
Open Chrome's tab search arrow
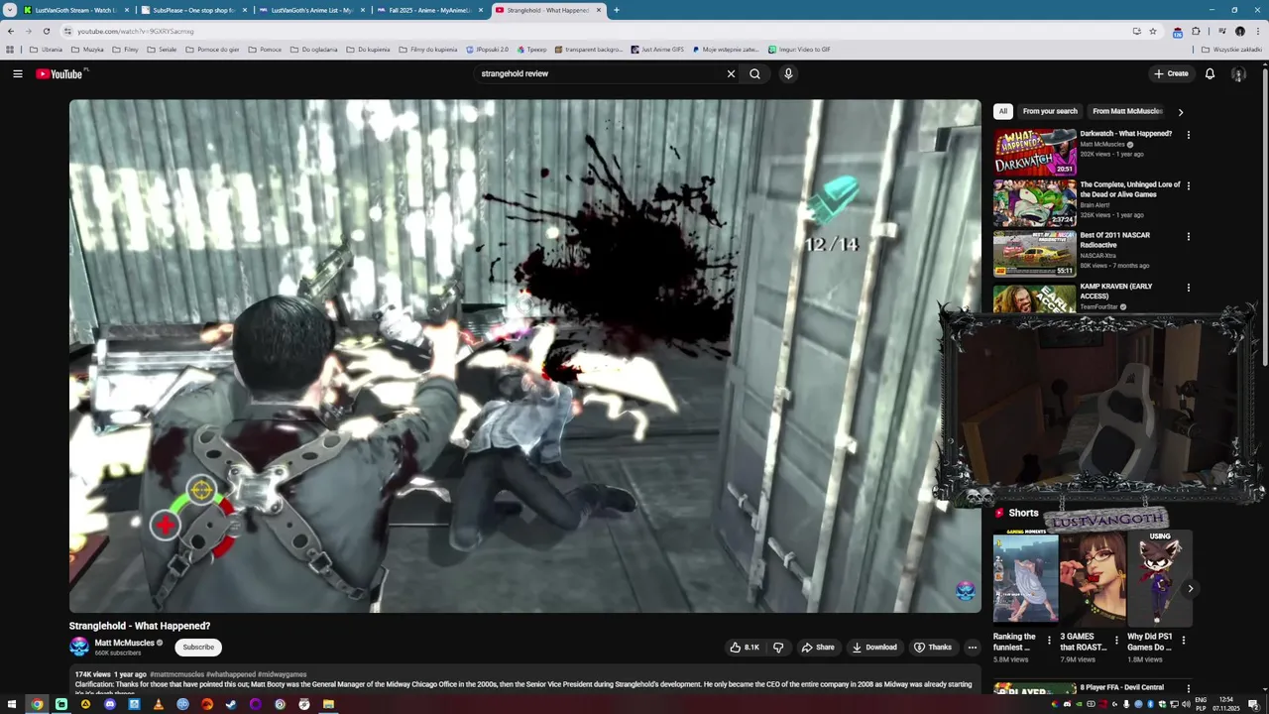pos(10,10)
